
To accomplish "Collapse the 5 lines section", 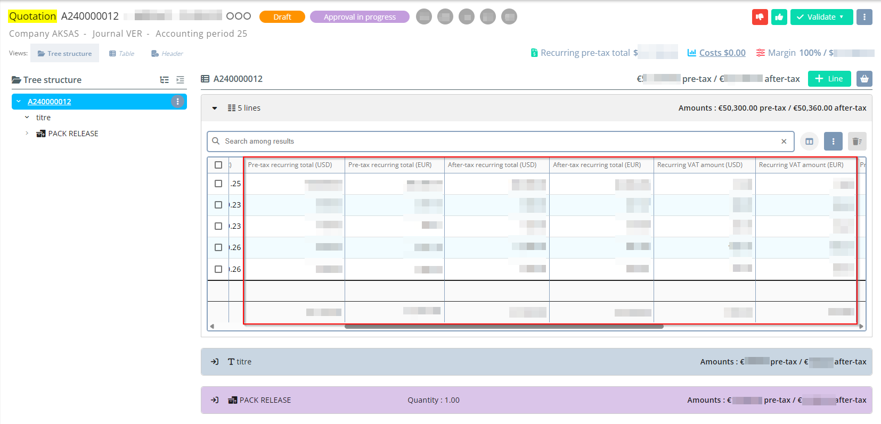I will (215, 108).
